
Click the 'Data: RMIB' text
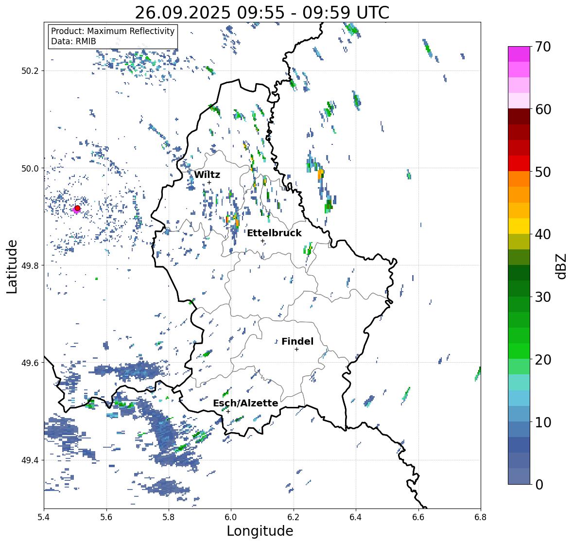click(73, 41)
